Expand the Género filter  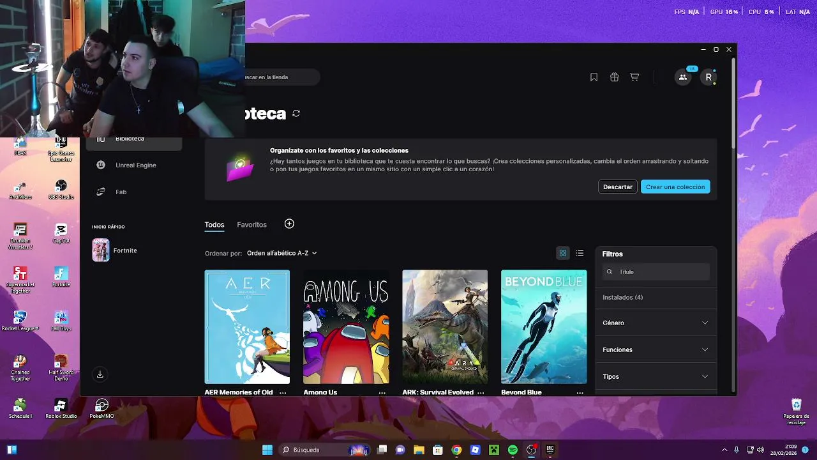(656, 323)
